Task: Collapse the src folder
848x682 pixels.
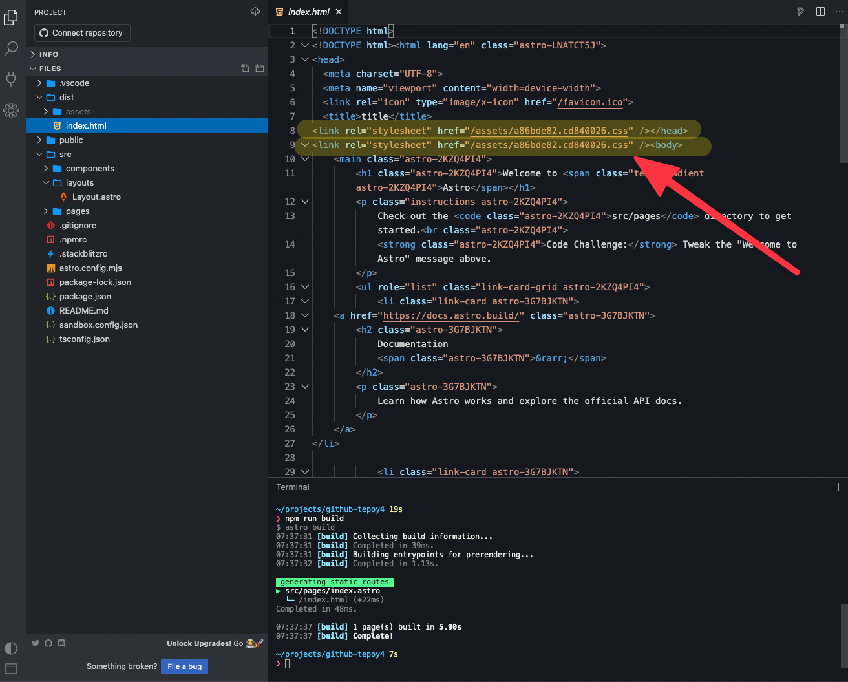Action: pyautogui.click(x=39, y=154)
